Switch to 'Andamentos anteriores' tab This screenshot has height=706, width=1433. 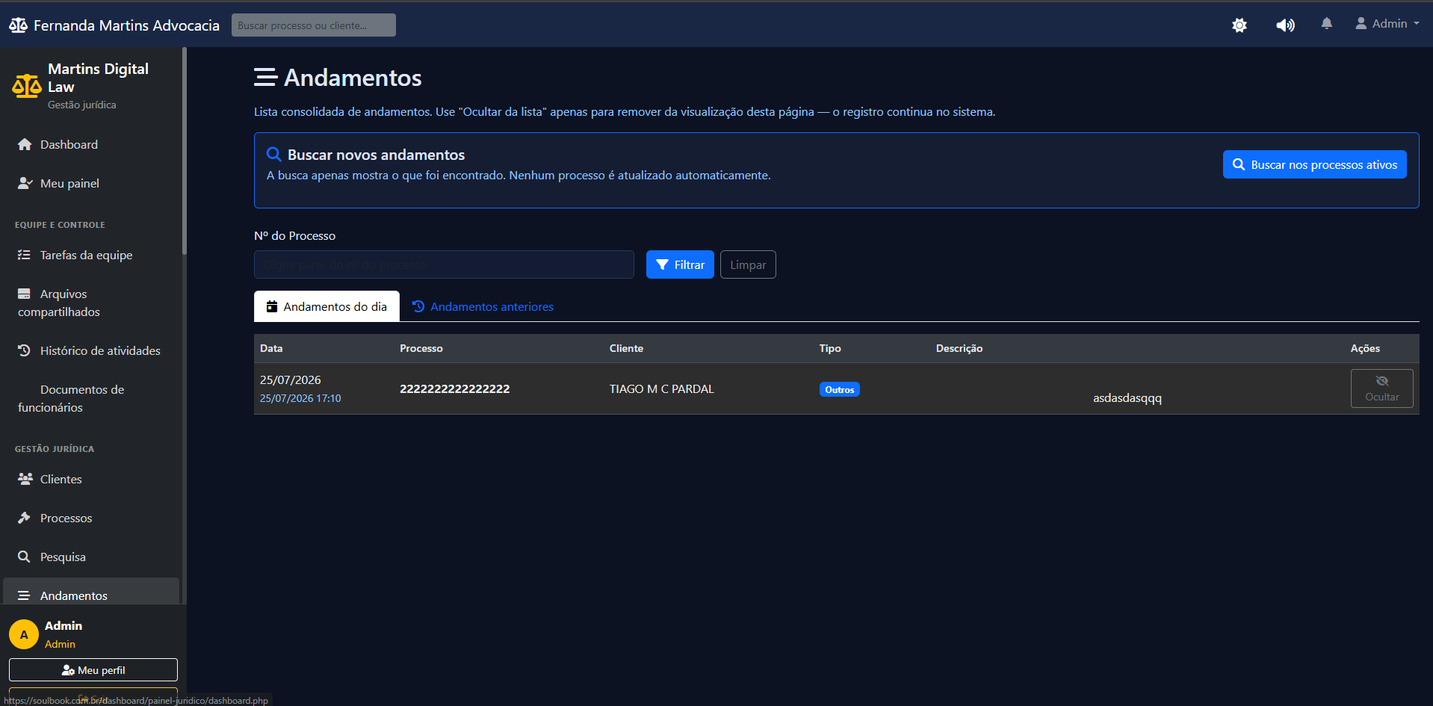tap(483, 306)
